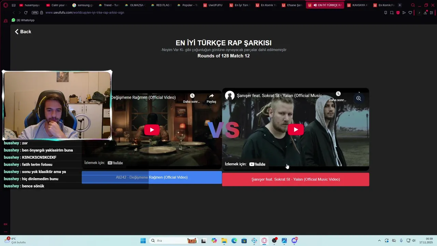
Task: Click the send flow arrow icon
Action: [x=404, y=13]
